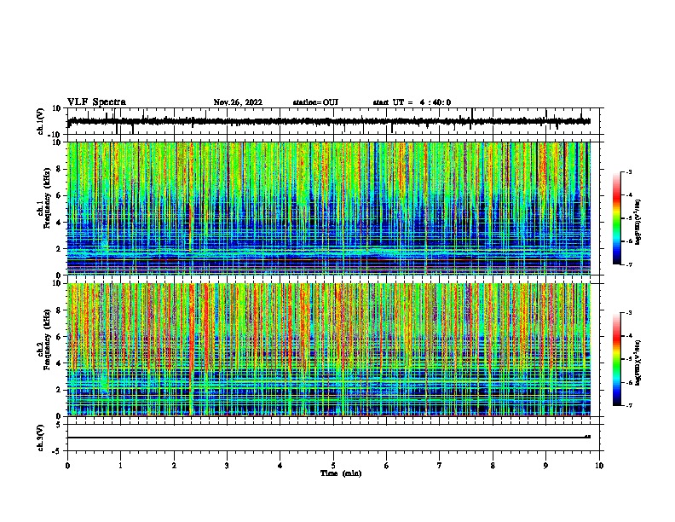Click the "8" kHz tick of ch.1 spectrogram
This screenshot has height=522, width=675.
pyautogui.click(x=59, y=169)
